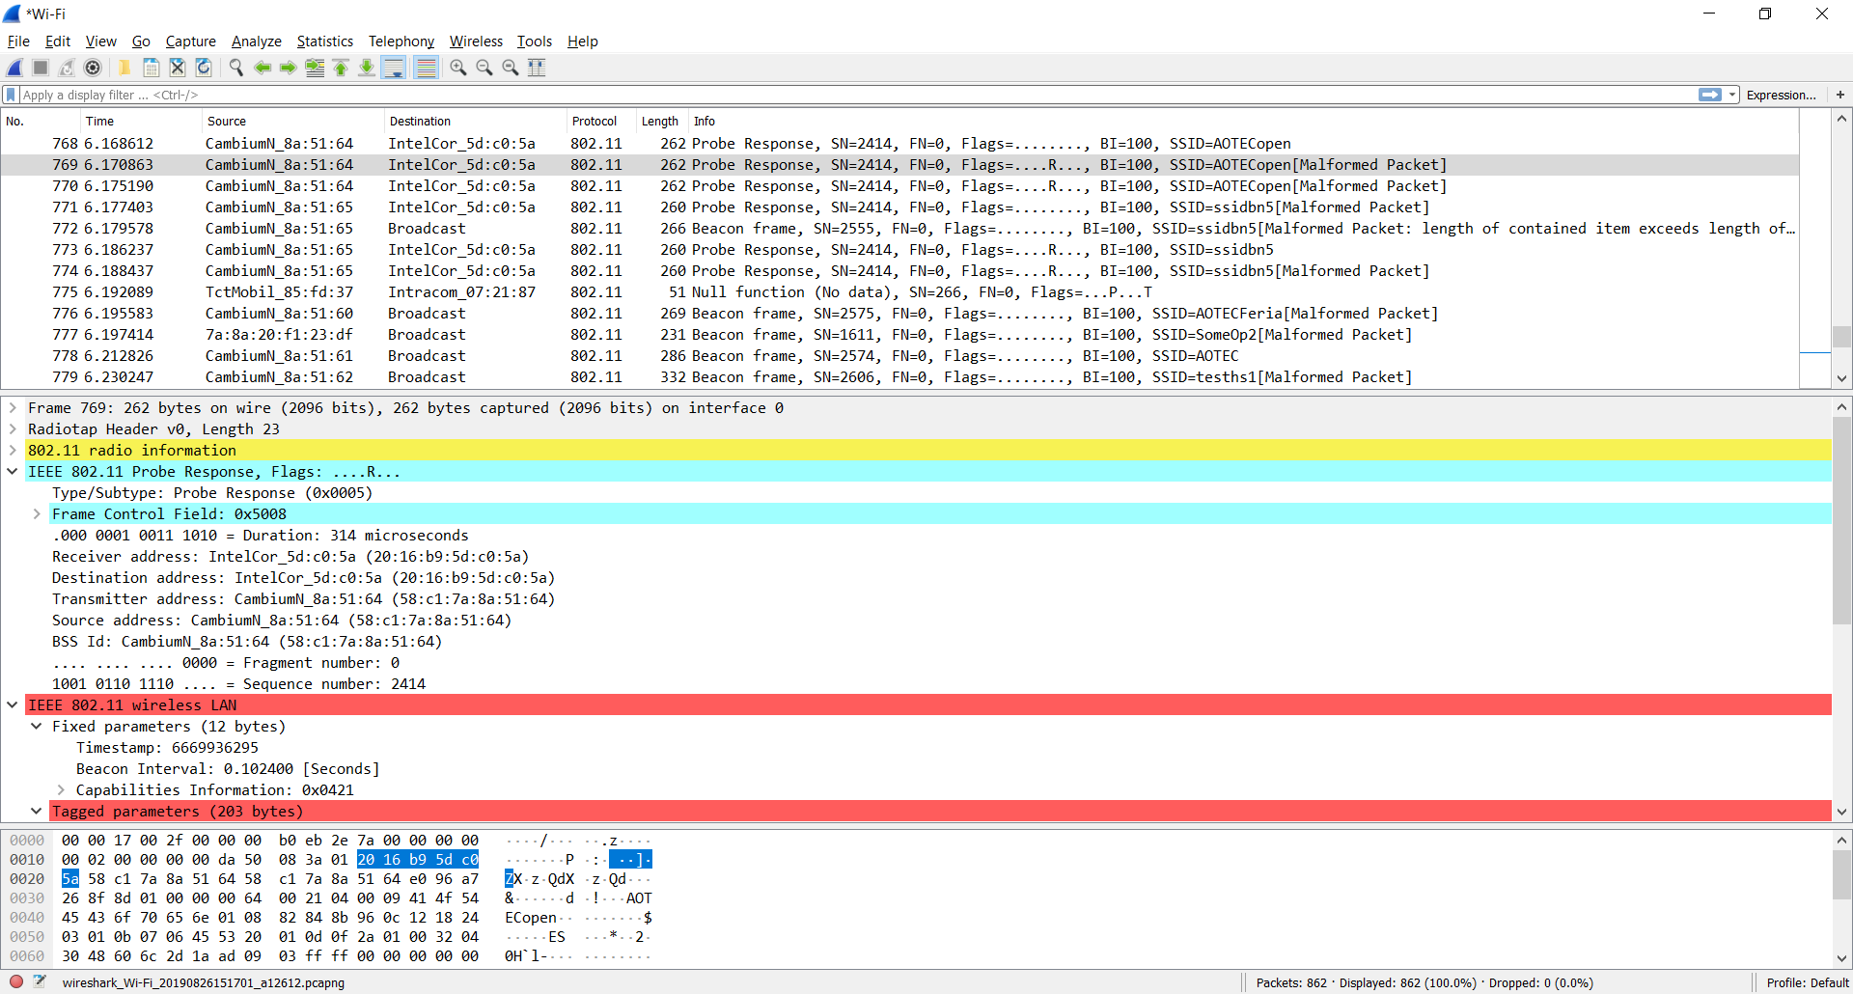
Task: Collapse IEEE 802.11 Probe Response section
Action: [x=13, y=472]
